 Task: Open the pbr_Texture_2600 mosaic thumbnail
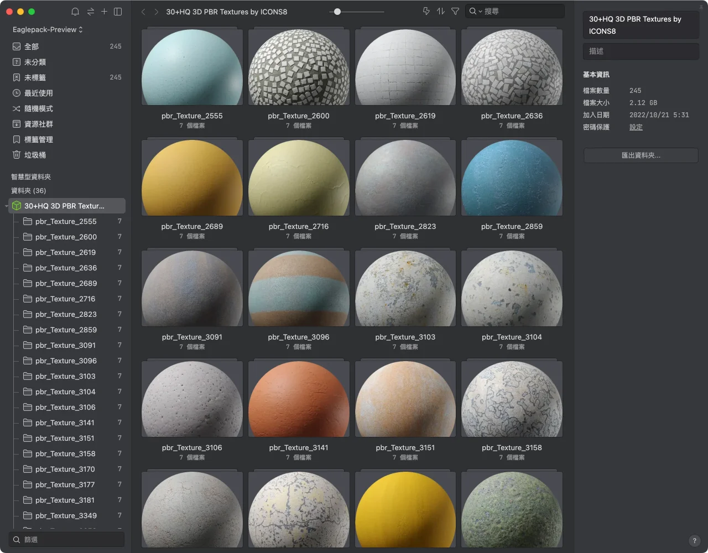[x=299, y=67]
